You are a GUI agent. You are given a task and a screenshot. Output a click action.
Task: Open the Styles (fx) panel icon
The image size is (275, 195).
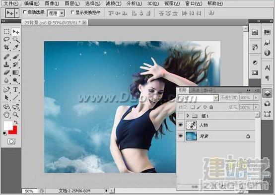(x=267, y=43)
